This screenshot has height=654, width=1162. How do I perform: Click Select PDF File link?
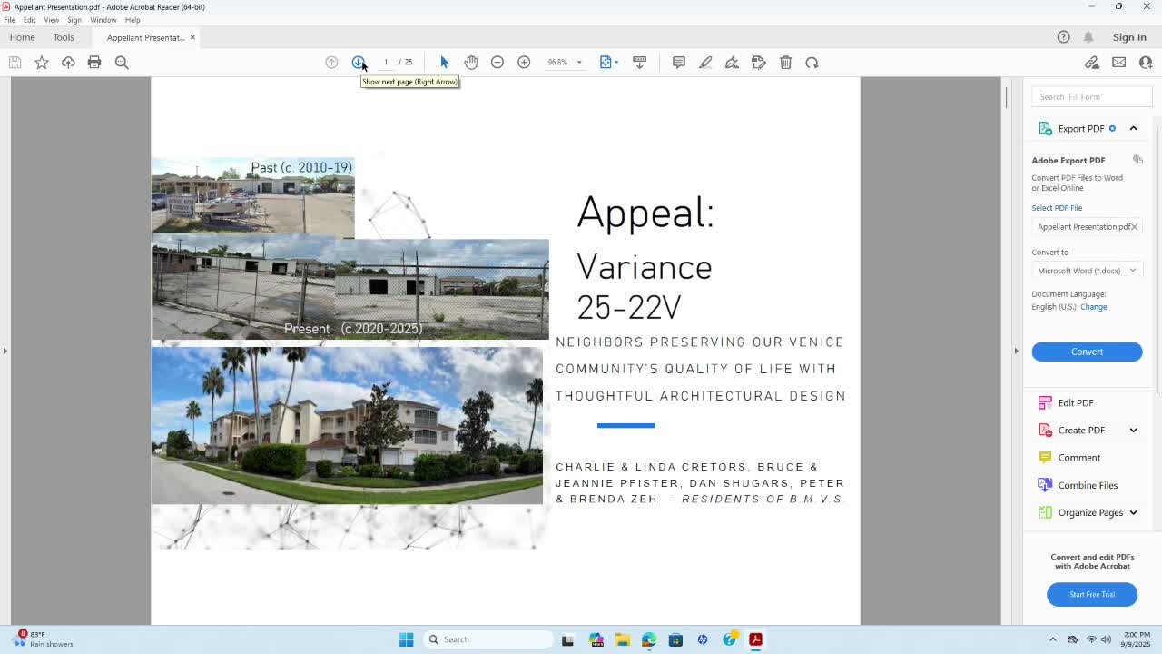pyautogui.click(x=1057, y=208)
